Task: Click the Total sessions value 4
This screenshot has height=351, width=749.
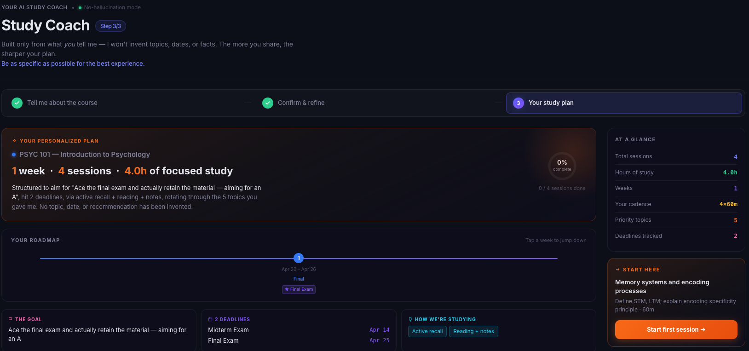Action: (x=736, y=157)
